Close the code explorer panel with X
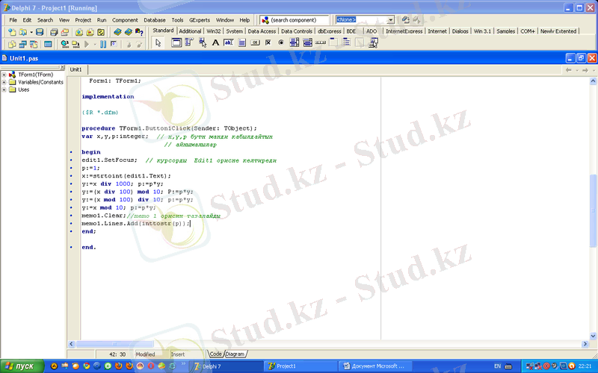The width and height of the screenshot is (598, 373). 63,67
